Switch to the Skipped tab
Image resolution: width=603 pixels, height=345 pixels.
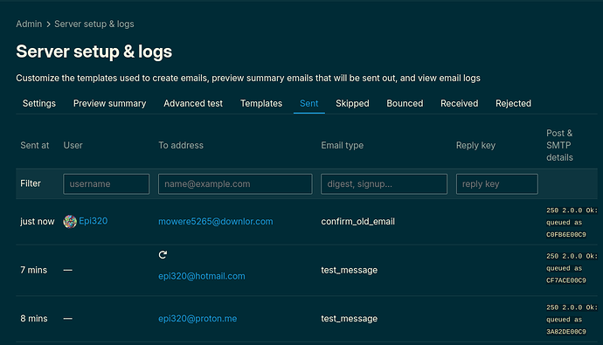click(352, 103)
